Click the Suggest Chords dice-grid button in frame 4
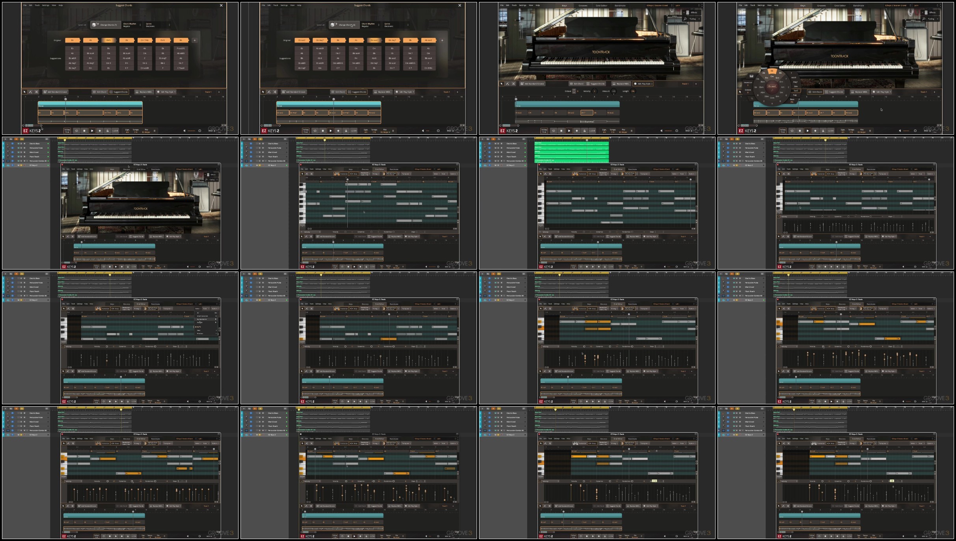This screenshot has height=541, width=956. pos(834,92)
